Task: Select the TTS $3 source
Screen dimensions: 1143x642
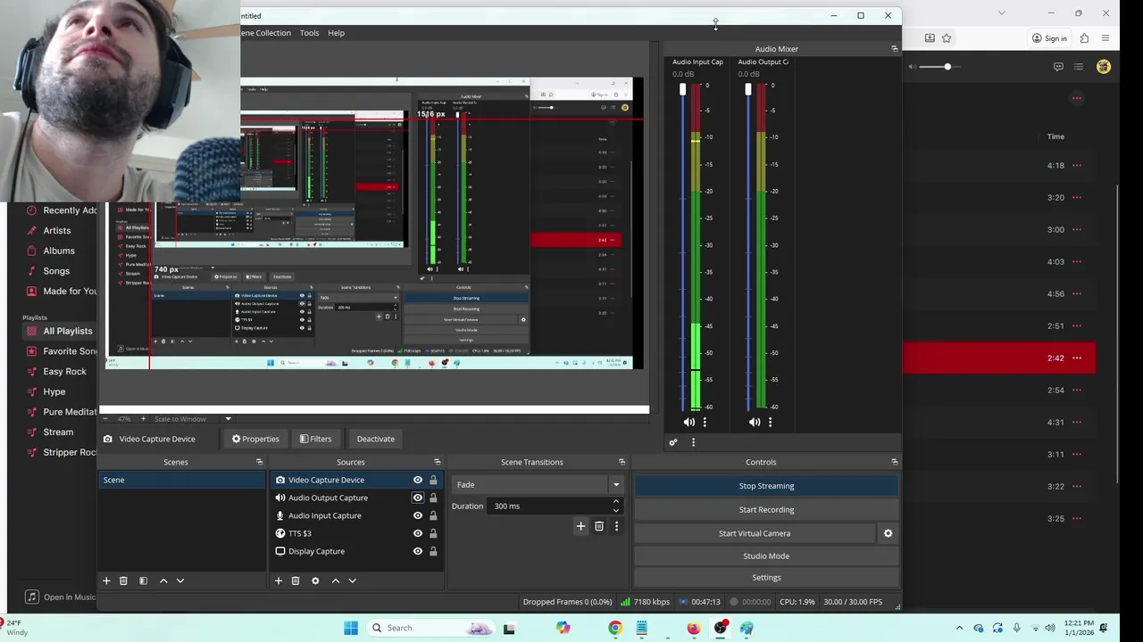Action: click(299, 533)
